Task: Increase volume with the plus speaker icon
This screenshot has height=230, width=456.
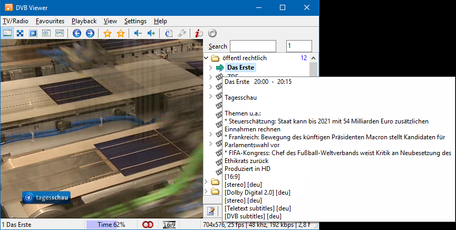Action: 151,33
